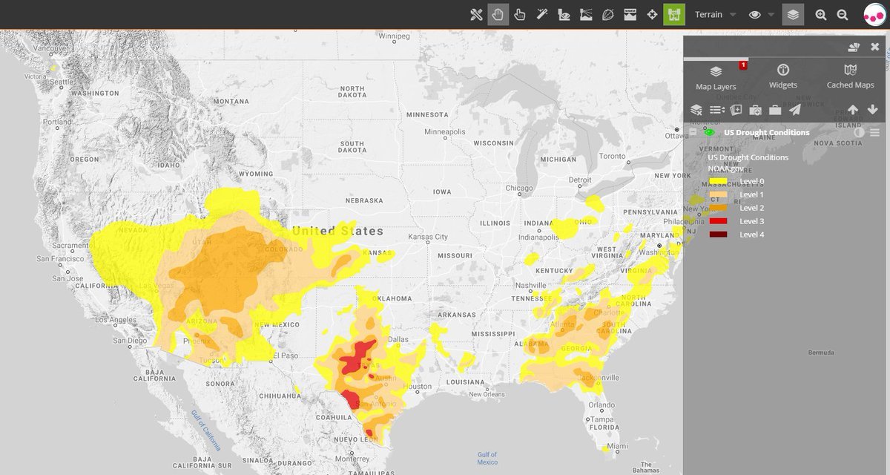Image resolution: width=890 pixels, height=475 pixels.
Task: Expand the eye visibility dropdown arrow
Action: click(771, 15)
